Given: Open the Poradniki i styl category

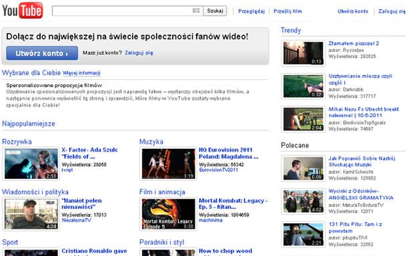Looking at the screenshot, I should pos(161,242).
